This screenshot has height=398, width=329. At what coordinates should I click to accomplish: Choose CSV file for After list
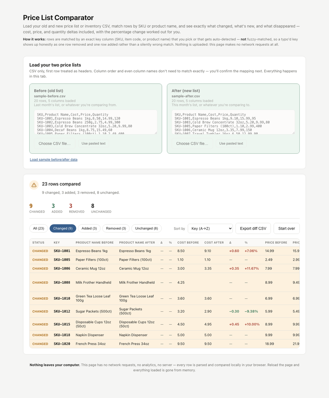coord(192,143)
